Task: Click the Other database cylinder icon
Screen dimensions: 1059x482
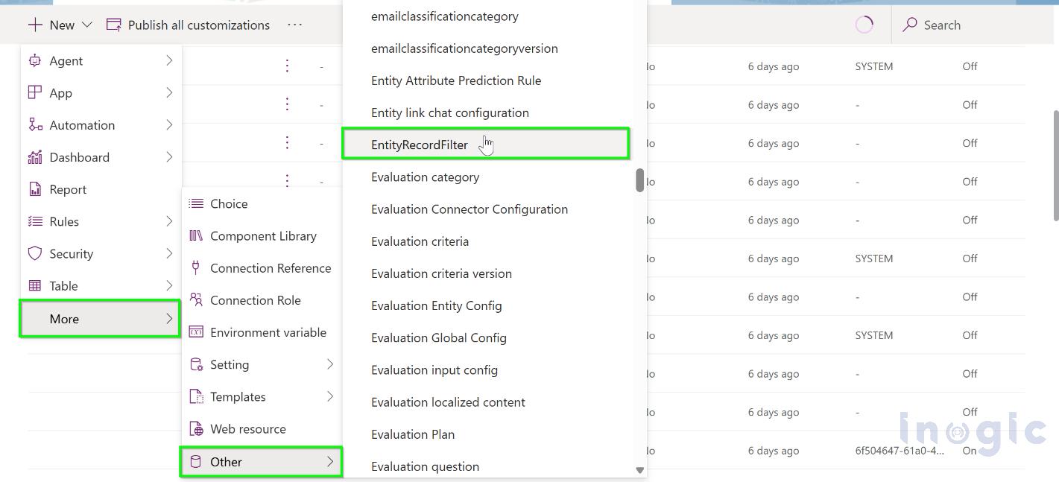Action: (x=196, y=461)
